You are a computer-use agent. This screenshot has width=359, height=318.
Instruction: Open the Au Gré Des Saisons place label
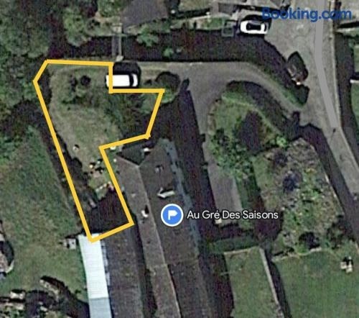pyautogui.click(x=233, y=215)
